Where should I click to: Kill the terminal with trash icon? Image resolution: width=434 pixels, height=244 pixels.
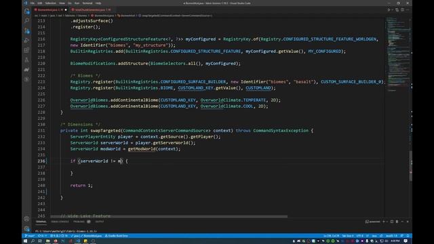point(397,222)
